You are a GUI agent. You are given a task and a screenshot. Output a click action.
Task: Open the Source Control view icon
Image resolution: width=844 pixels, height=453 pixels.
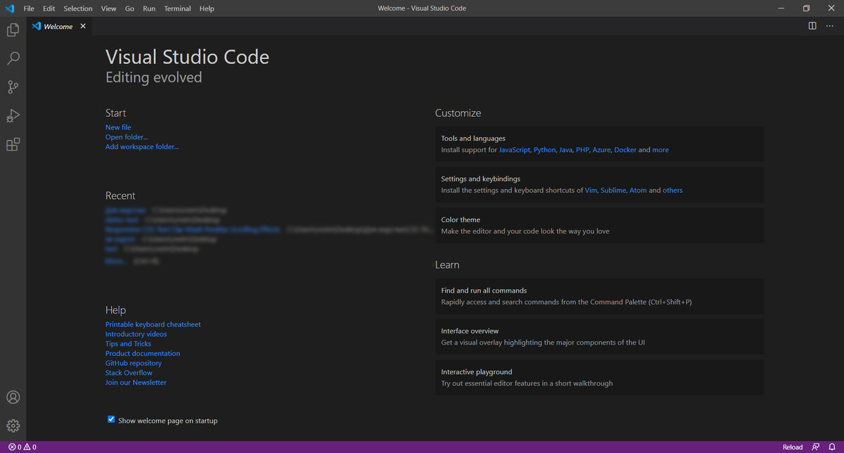(x=13, y=87)
